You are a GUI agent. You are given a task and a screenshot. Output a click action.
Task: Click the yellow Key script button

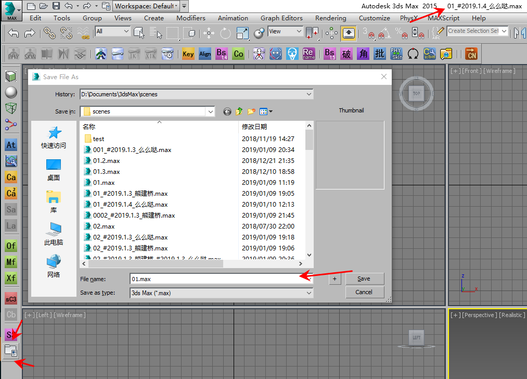(188, 54)
